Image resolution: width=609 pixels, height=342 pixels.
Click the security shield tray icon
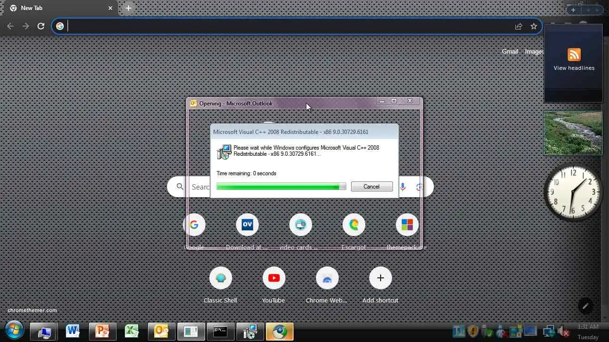pos(472,331)
